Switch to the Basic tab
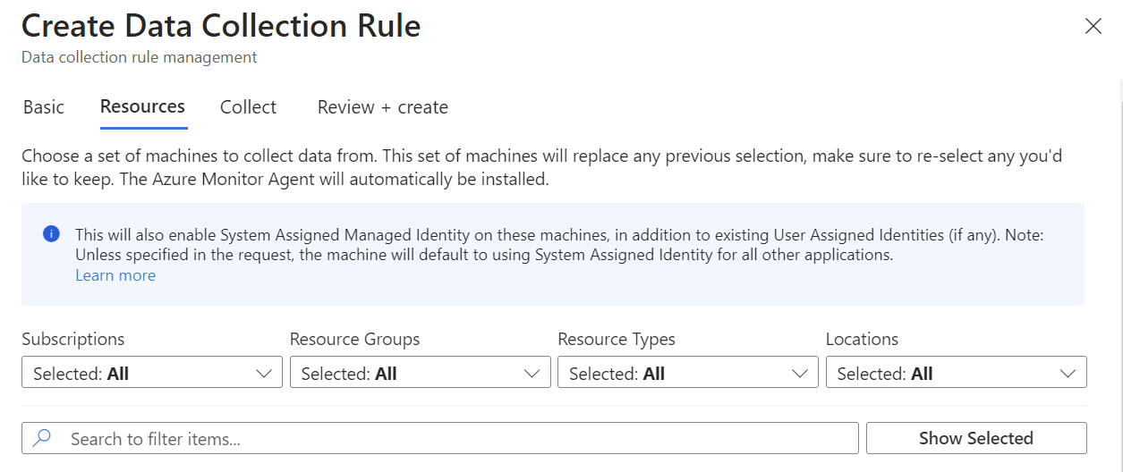The image size is (1123, 472). point(44,107)
